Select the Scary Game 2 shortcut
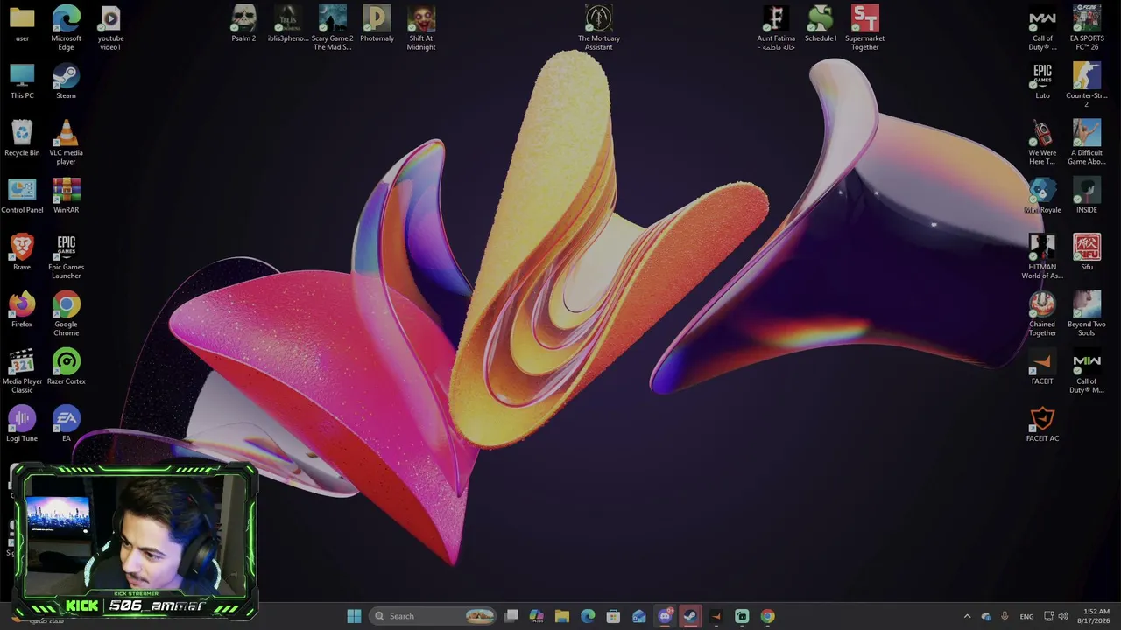Viewport: 1121px width, 630px height. pyautogui.click(x=333, y=28)
